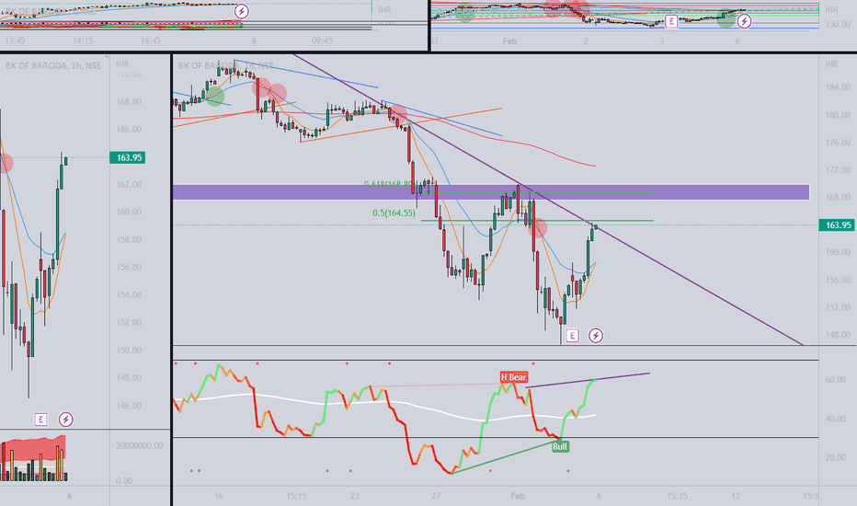Select the red signal circle at the 163.95 candle
Image resolution: width=857 pixels, height=506 pixels.
(x=538, y=227)
